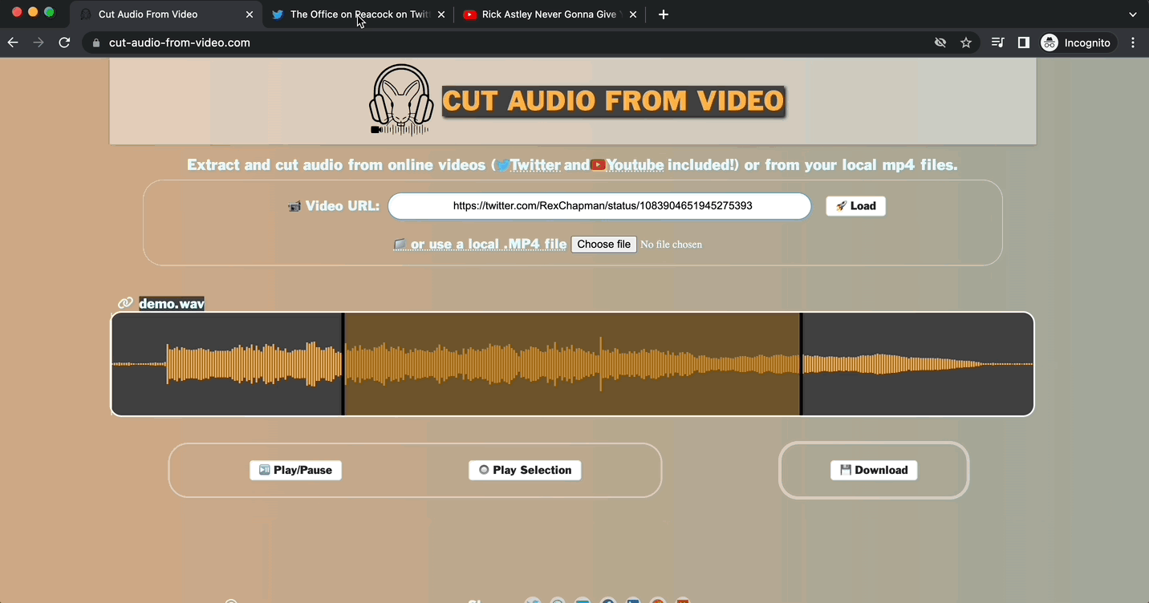
Task: Reload the current page
Action: pyautogui.click(x=64, y=42)
